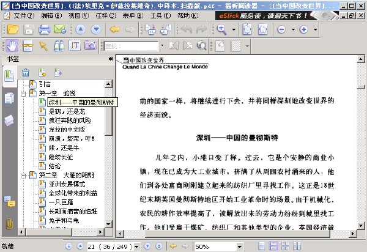Image resolution: width=367 pixels, height=252 pixels.
Task: Select bookmark 亚洲发展模式
Action: click(67, 184)
